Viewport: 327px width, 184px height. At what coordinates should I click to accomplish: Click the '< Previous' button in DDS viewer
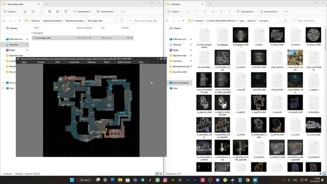tap(91, 62)
